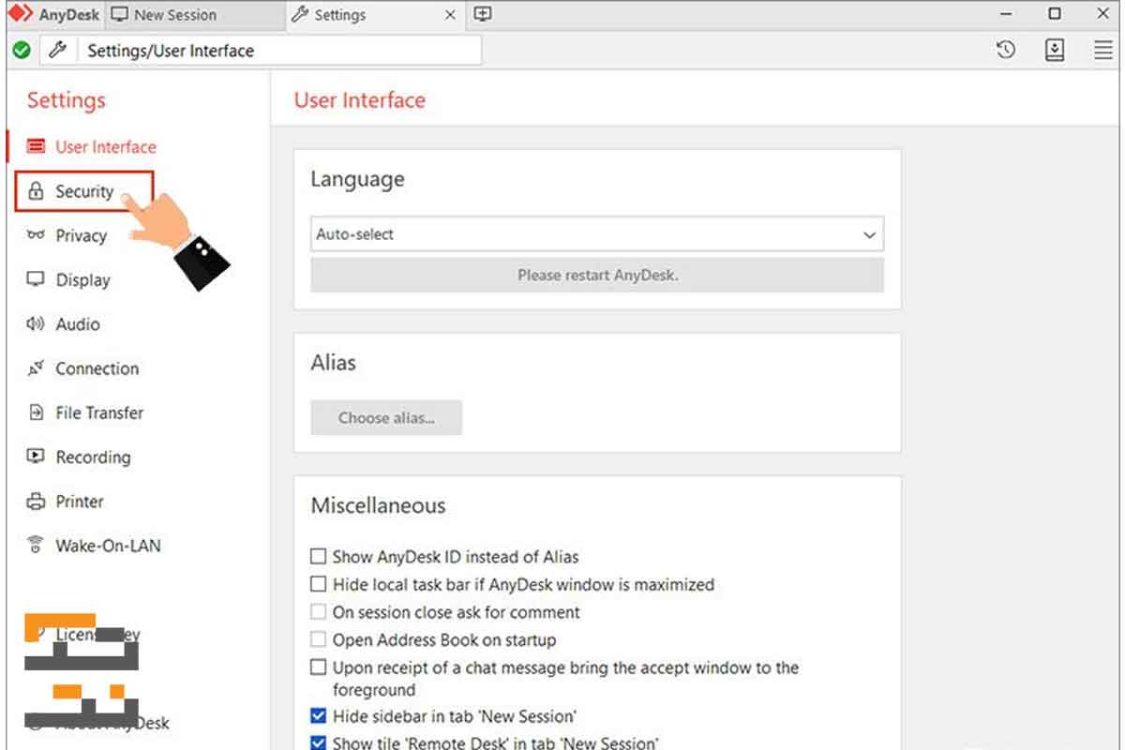Select Wake-On-LAN settings section
Viewport: 1125px width, 750px height.
[x=107, y=546]
